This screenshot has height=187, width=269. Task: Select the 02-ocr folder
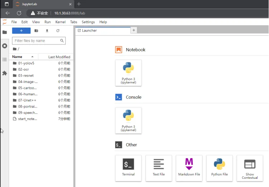pos(41,69)
